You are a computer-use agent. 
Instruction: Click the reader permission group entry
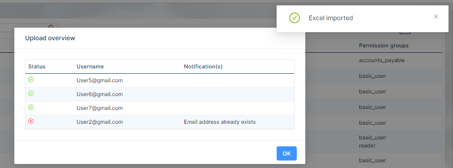pos(367,146)
